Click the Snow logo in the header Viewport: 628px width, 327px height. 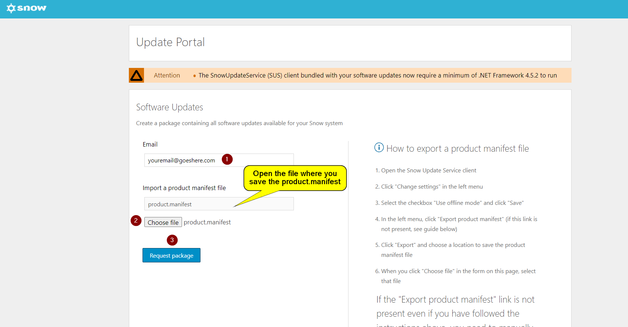coord(27,8)
